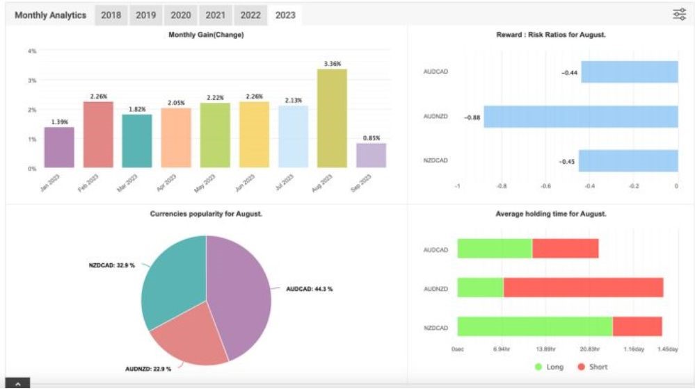Image resolution: width=695 pixels, height=391 pixels.
Task: Click the May 2023 bar
Action: pos(215,135)
